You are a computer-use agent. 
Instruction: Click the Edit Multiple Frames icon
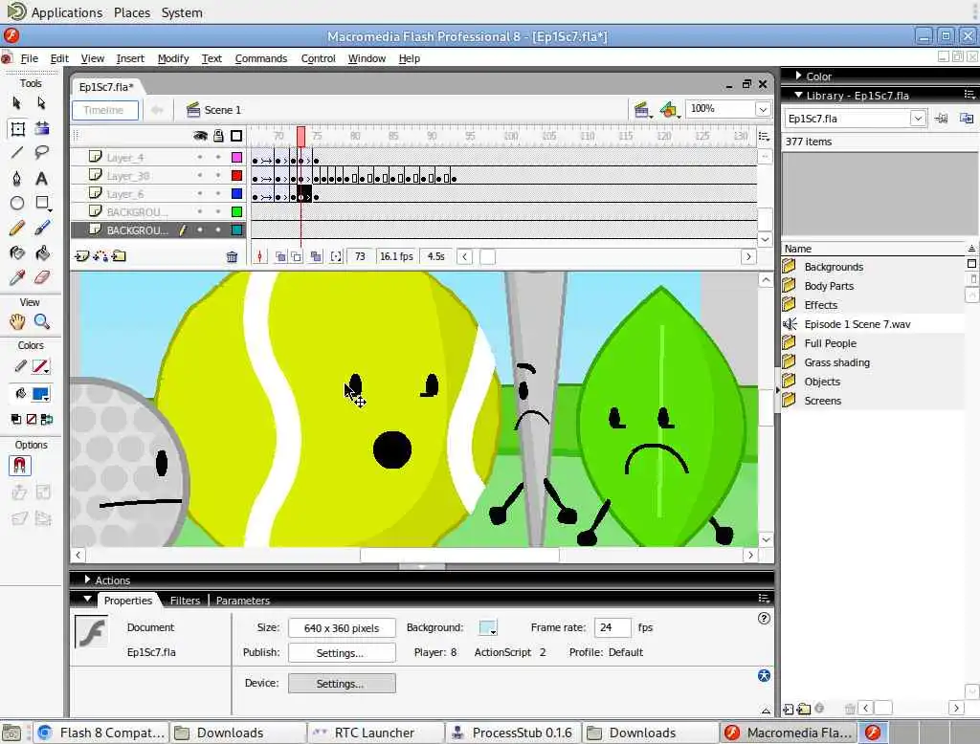(x=316, y=256)
